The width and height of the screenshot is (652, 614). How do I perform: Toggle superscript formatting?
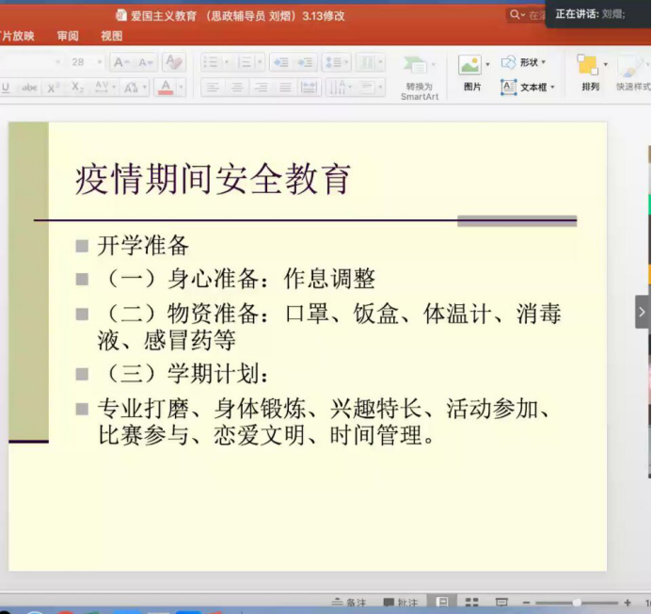click(54, 88)
